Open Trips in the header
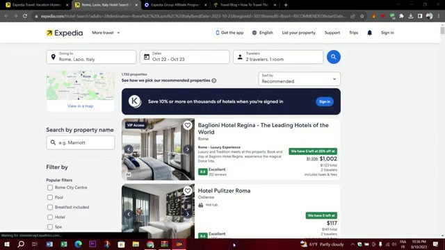 pos(353,33)
